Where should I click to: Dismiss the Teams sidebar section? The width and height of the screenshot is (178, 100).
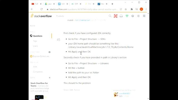[50, 78]
